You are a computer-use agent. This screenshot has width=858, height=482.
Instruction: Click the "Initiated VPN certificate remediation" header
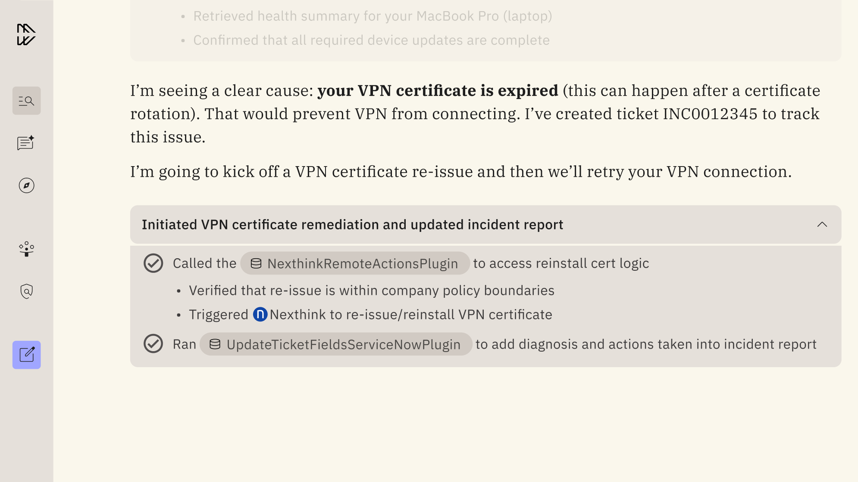[352, 225]
